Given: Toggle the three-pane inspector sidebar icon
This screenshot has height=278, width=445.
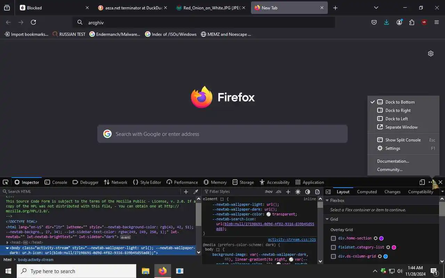Looking at the screenshot, I should tap(328, 191).
